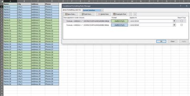The width and height of the screenshot is (190, 96).
Task: Select cell Name 1
Action: tap(10, 7)
